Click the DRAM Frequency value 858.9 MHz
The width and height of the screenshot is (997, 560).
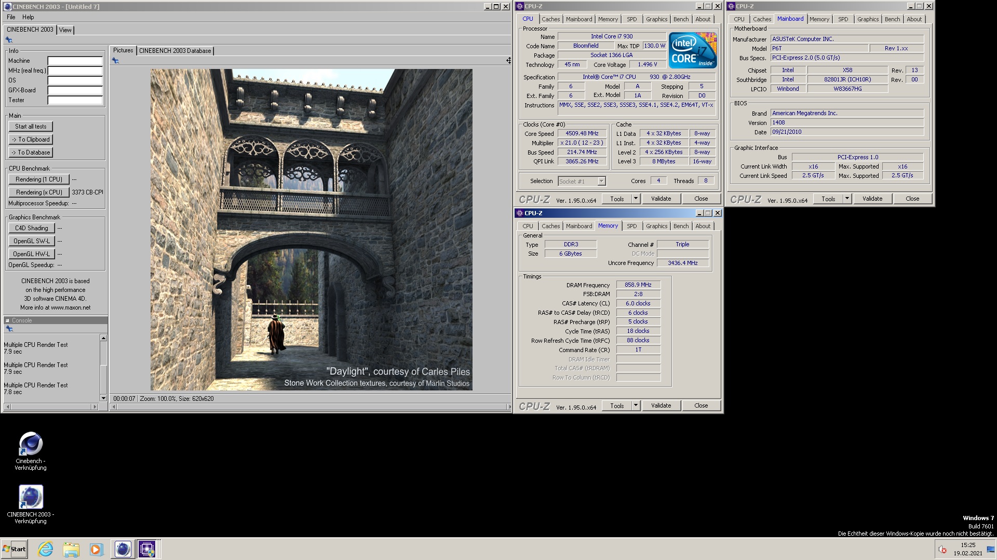coord(638,285)
